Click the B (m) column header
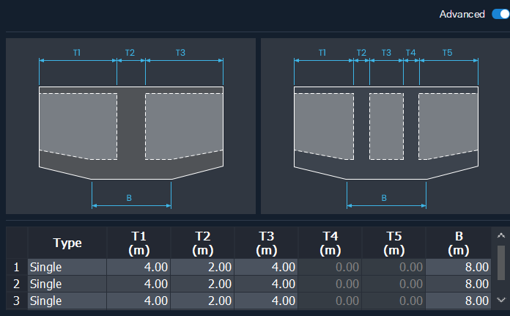Screen dimensions: 510x316 tap(458, 243)
